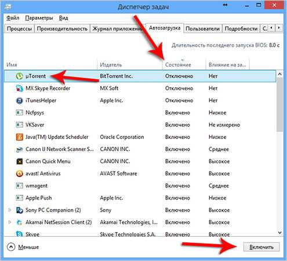Switch to the Подробности tab
The image size is (287, 261).
[241, 28]
